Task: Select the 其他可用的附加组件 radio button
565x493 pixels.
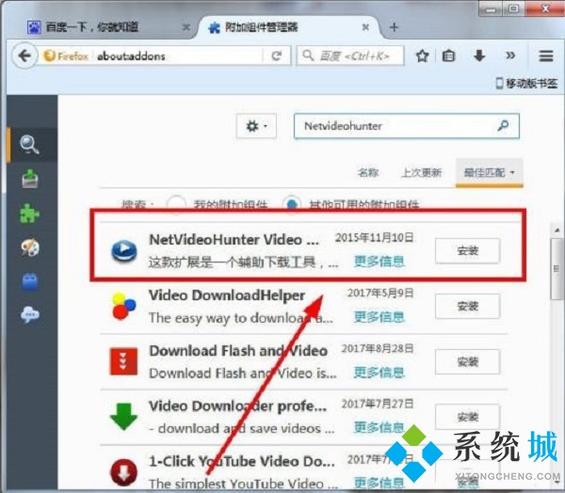Action: point(292,204)
